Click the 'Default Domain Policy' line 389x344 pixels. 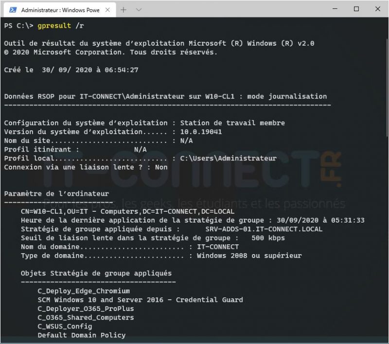click(x=82, y=335)
